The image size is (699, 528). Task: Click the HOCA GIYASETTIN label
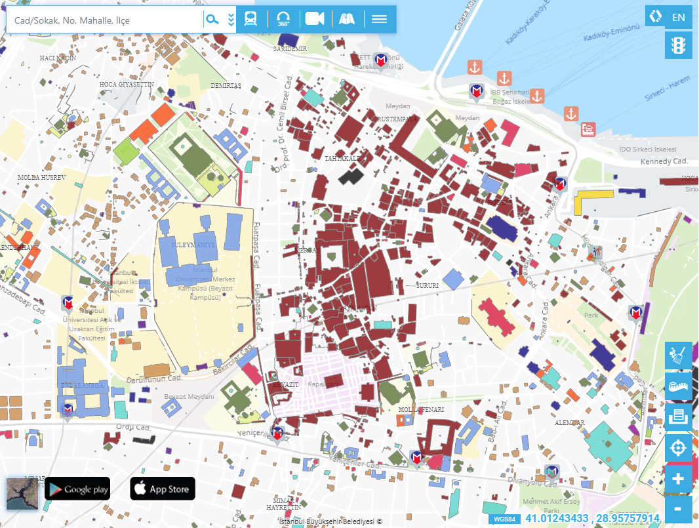[127, 85]
